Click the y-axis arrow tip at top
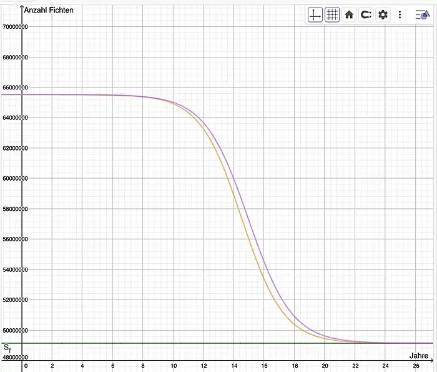 pyautogui.click(x=22, y=5)
